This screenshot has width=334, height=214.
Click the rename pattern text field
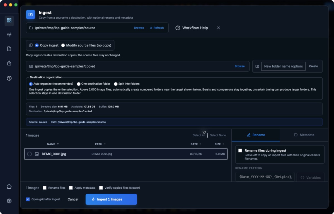click(265, 177)
